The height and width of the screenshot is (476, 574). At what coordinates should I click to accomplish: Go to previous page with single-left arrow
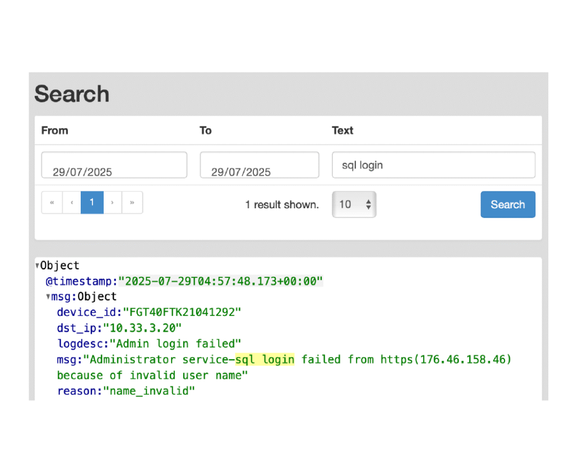[x=72, y=203]
